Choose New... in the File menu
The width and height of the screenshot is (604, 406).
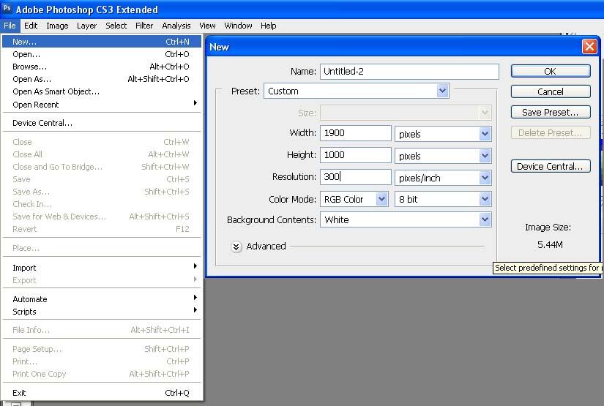coord(102,42)
